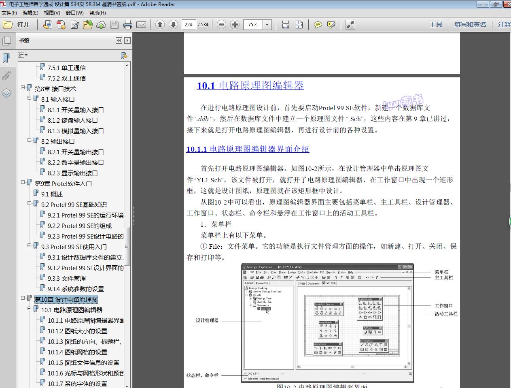Go to bookmark 10.1.4 图纸网格的设置
The height and width of the screenshot is (388, 511).
tap(77, 352)
